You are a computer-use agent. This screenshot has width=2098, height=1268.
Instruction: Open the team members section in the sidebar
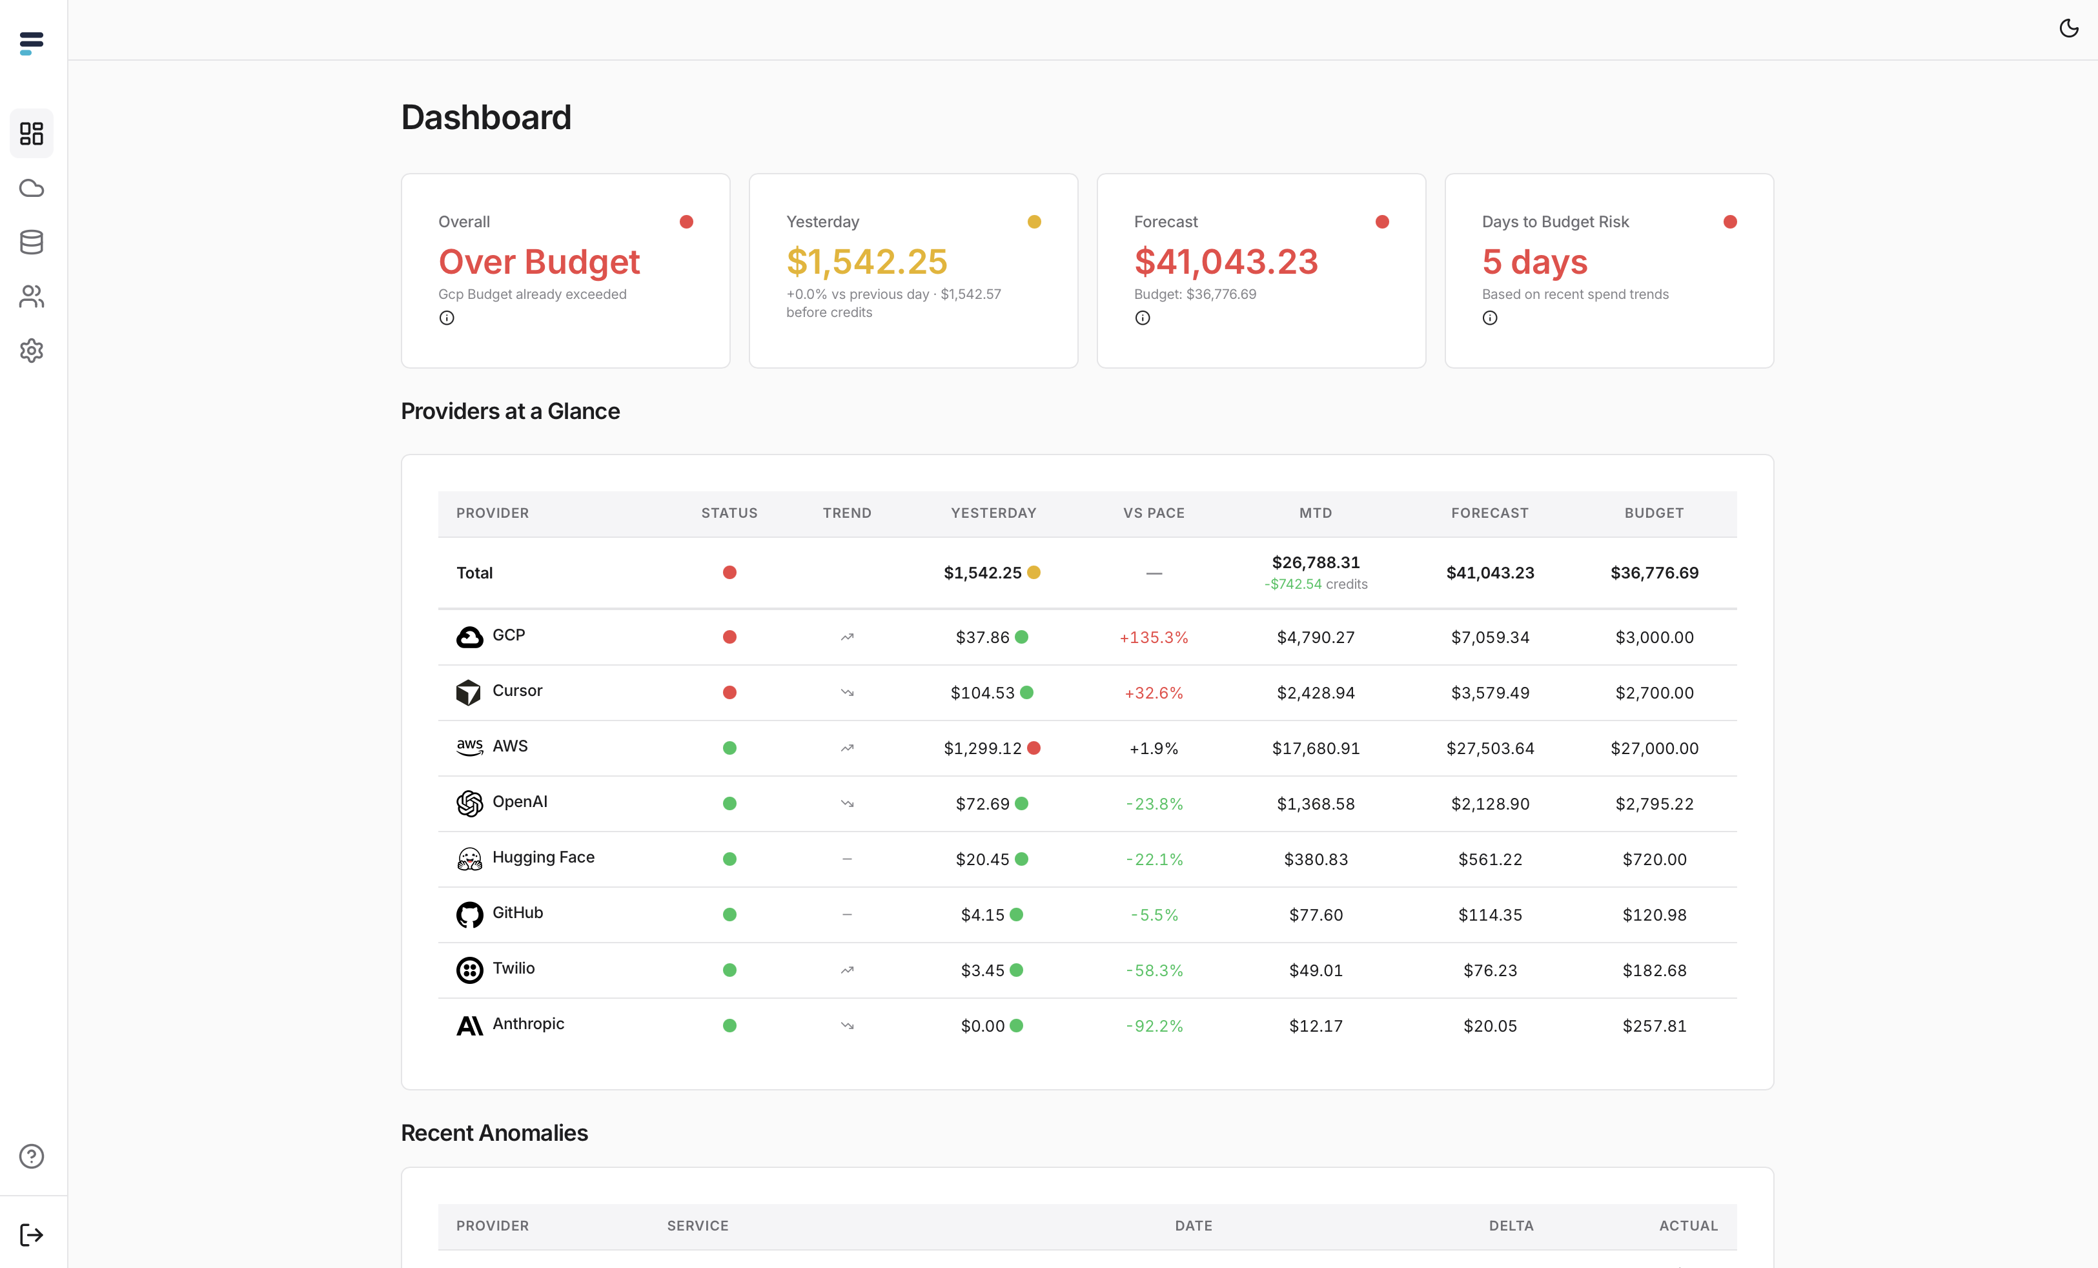pyautogui.click(x=32, y=296)
